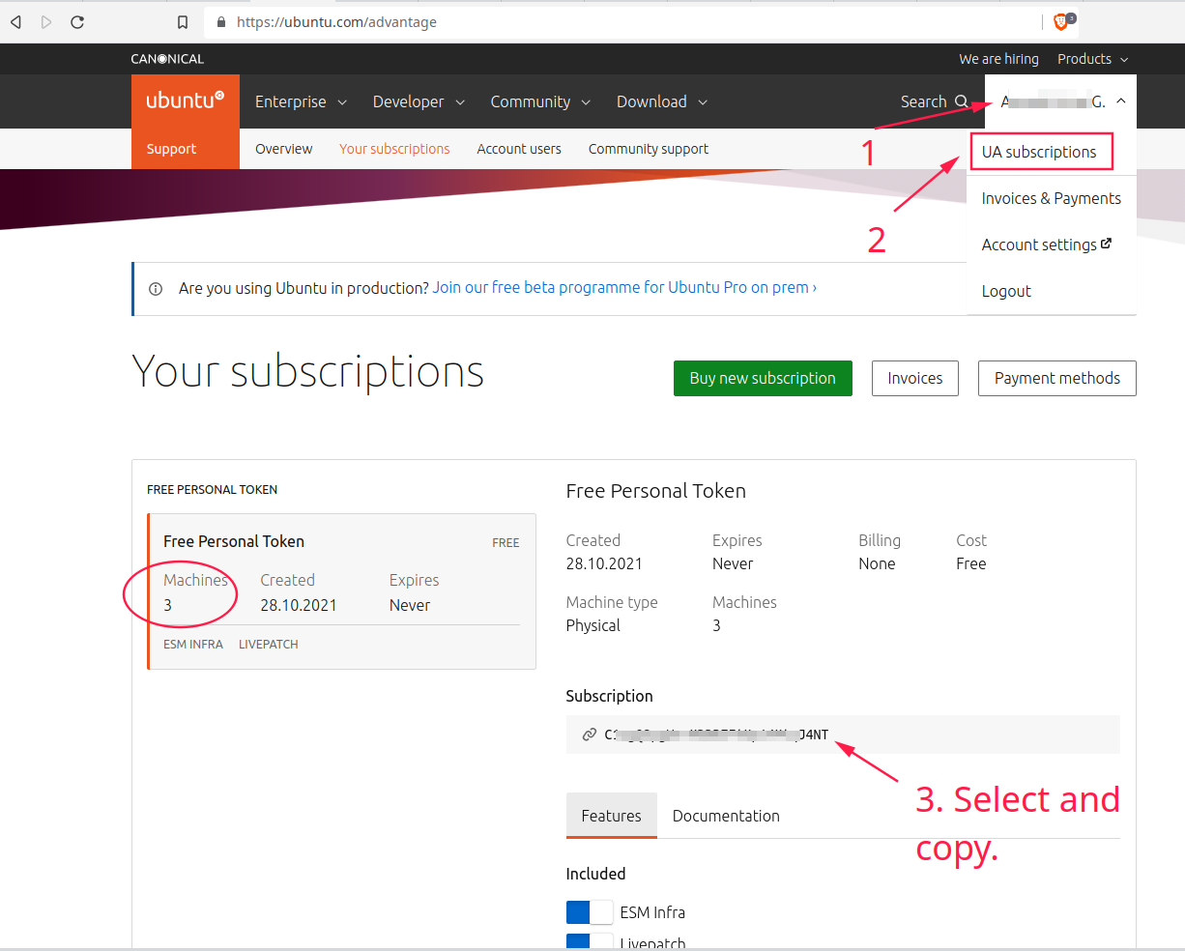Click the FREE badge on the subscription card
Image resolution: width=1185 pixels, height=951 pixels.
point(506,543)
